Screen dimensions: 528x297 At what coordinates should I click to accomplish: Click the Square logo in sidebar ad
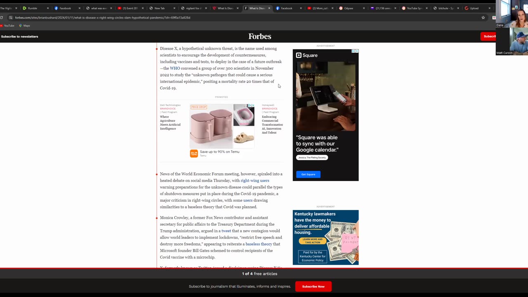click(307, 55)
